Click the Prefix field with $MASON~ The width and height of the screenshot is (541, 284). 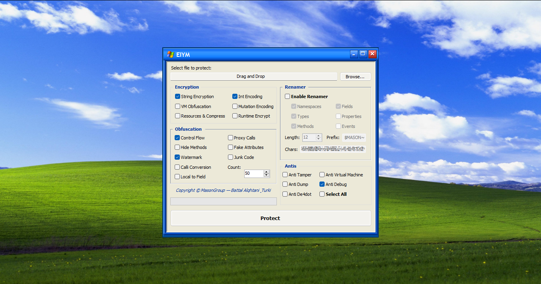pyautogui.click(x=354, y=137)
